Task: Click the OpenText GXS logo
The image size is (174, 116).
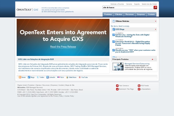Action: pyautogui.click(x=28, y=10)
